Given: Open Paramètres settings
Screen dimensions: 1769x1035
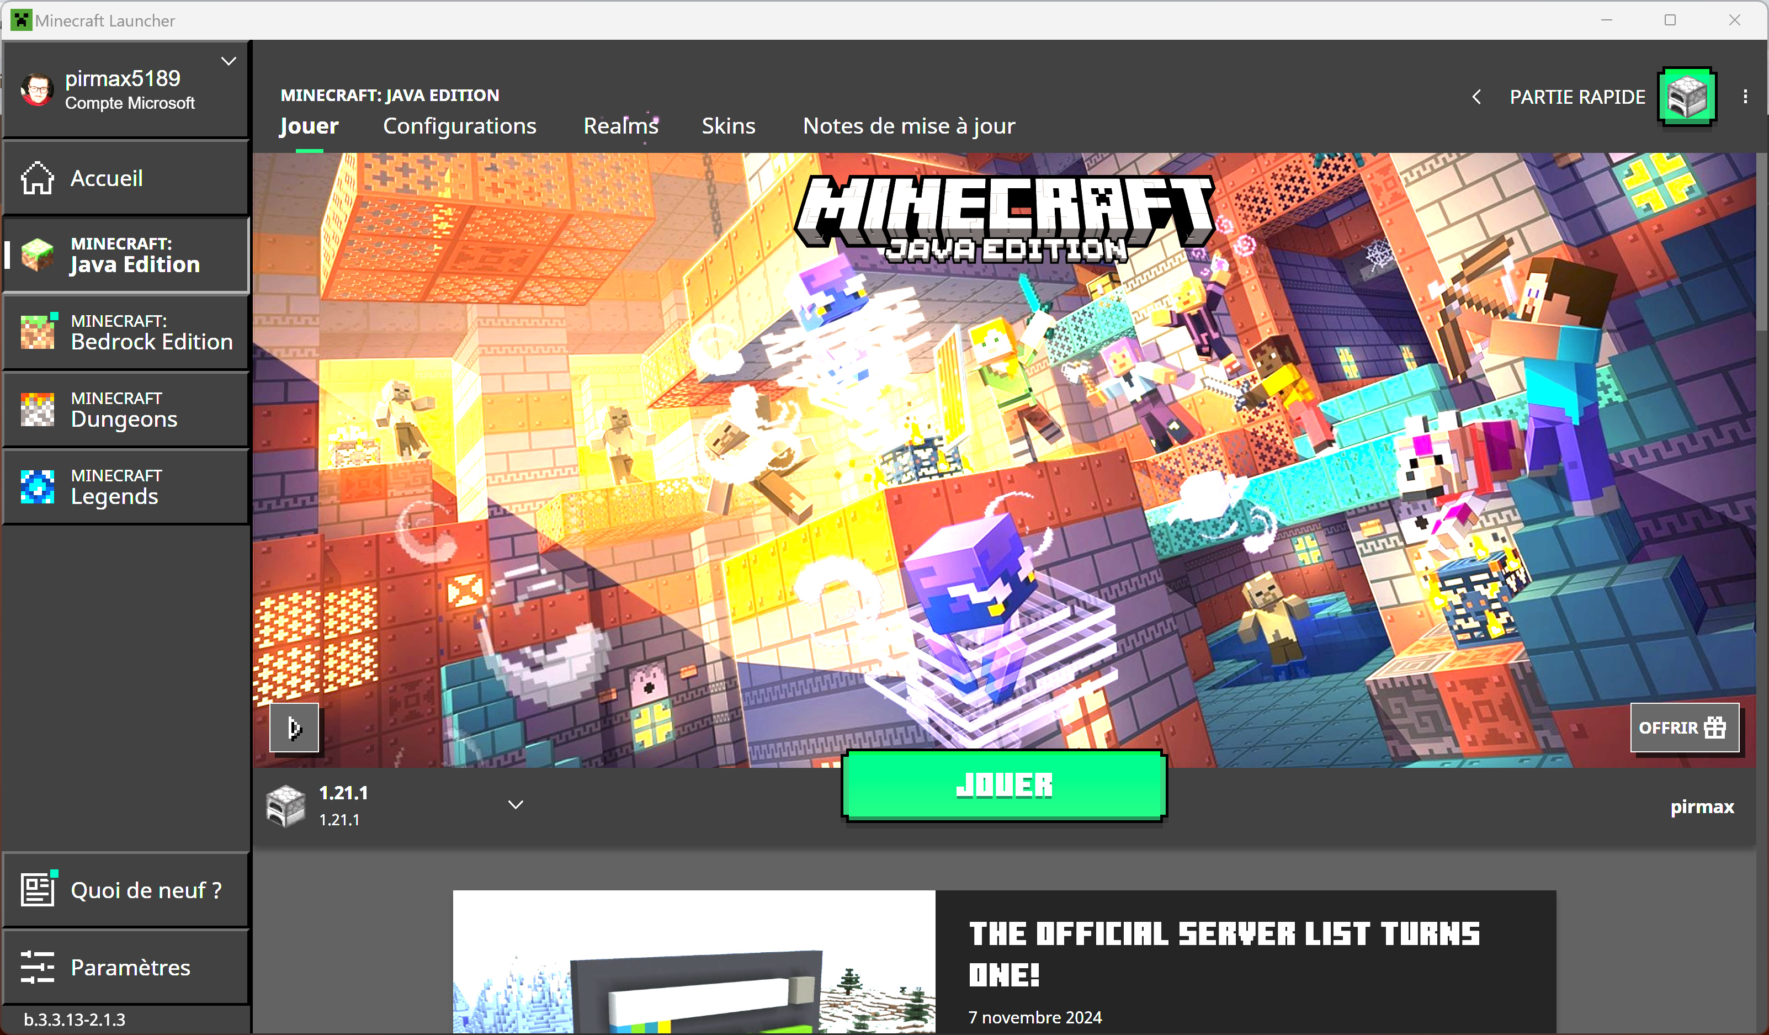Looking at the screenshot, I should pyautogui.click(x=126, y=967).
